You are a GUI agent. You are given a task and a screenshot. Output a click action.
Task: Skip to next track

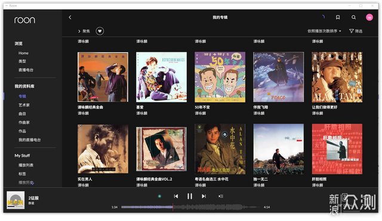204,196
